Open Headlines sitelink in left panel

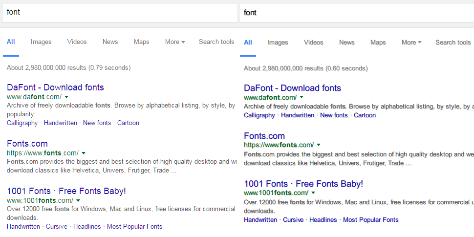pos(87,227)
